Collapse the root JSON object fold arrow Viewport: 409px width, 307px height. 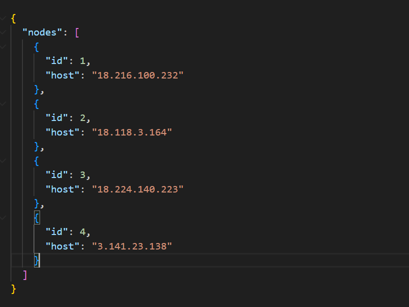(x=4, y=18)
